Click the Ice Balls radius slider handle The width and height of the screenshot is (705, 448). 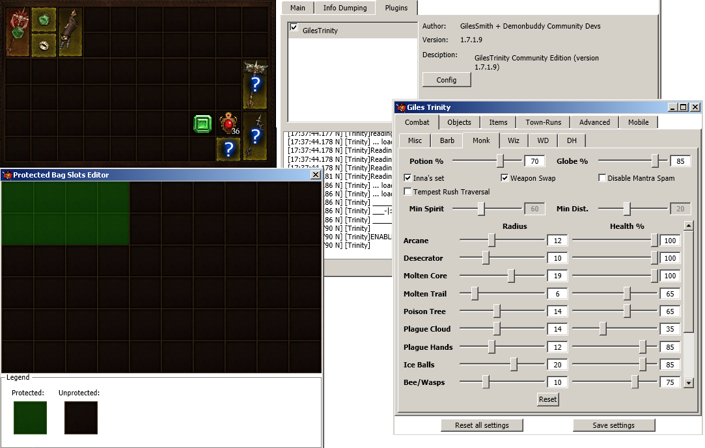pyautogui.click(x=514, y=365)
